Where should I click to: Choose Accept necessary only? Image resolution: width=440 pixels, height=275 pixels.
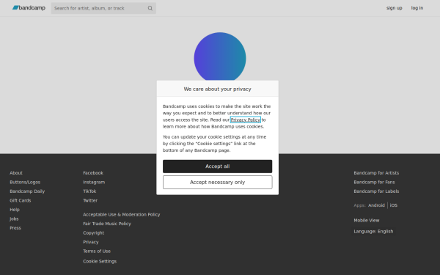pos(218,183)
